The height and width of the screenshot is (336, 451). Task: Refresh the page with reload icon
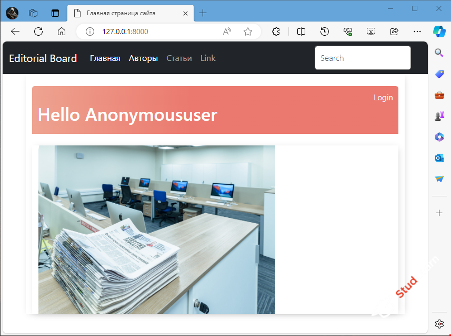pyautogui.click(x=38, y=31)
